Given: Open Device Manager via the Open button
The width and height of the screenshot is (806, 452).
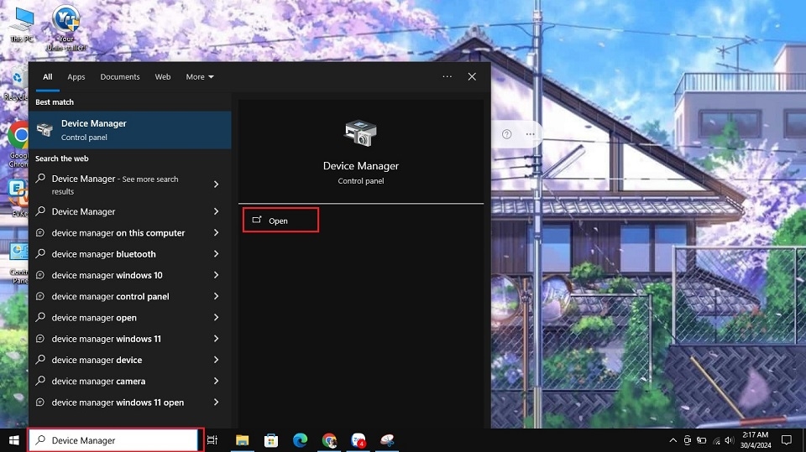Looking at the screenshot, I should [280, 221].
